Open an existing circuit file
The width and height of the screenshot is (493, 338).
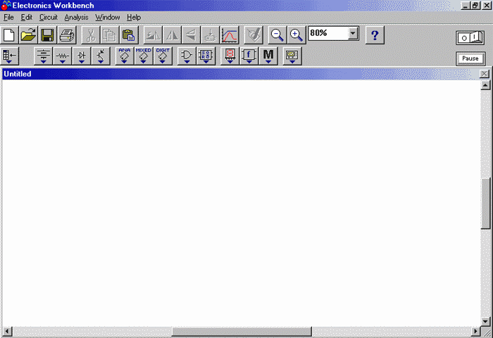28,35
